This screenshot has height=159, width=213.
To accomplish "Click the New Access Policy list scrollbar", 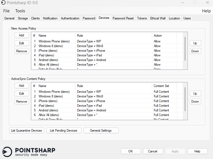I will click(x=185, y=49).
